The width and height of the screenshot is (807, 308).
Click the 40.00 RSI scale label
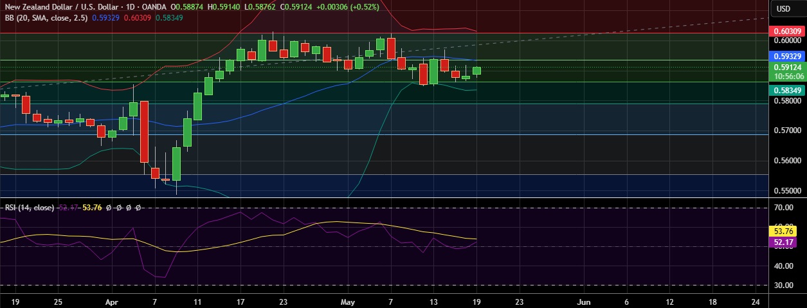[x=783, y=266]
